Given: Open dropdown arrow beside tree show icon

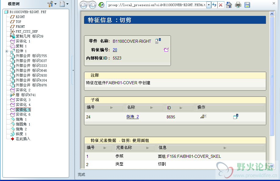Looking at the screenshot, I should [67, 4].
